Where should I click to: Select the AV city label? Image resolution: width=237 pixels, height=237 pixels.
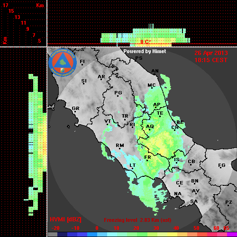pyautogui.click(x=196, y=191)
